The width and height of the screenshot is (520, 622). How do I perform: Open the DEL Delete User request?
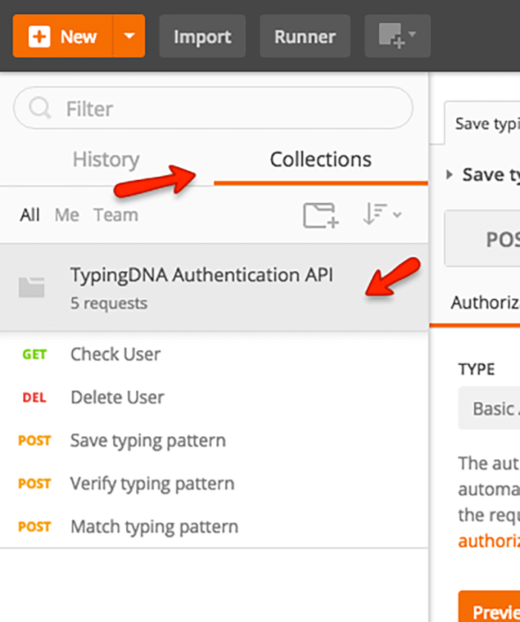(x=214, y=397)
